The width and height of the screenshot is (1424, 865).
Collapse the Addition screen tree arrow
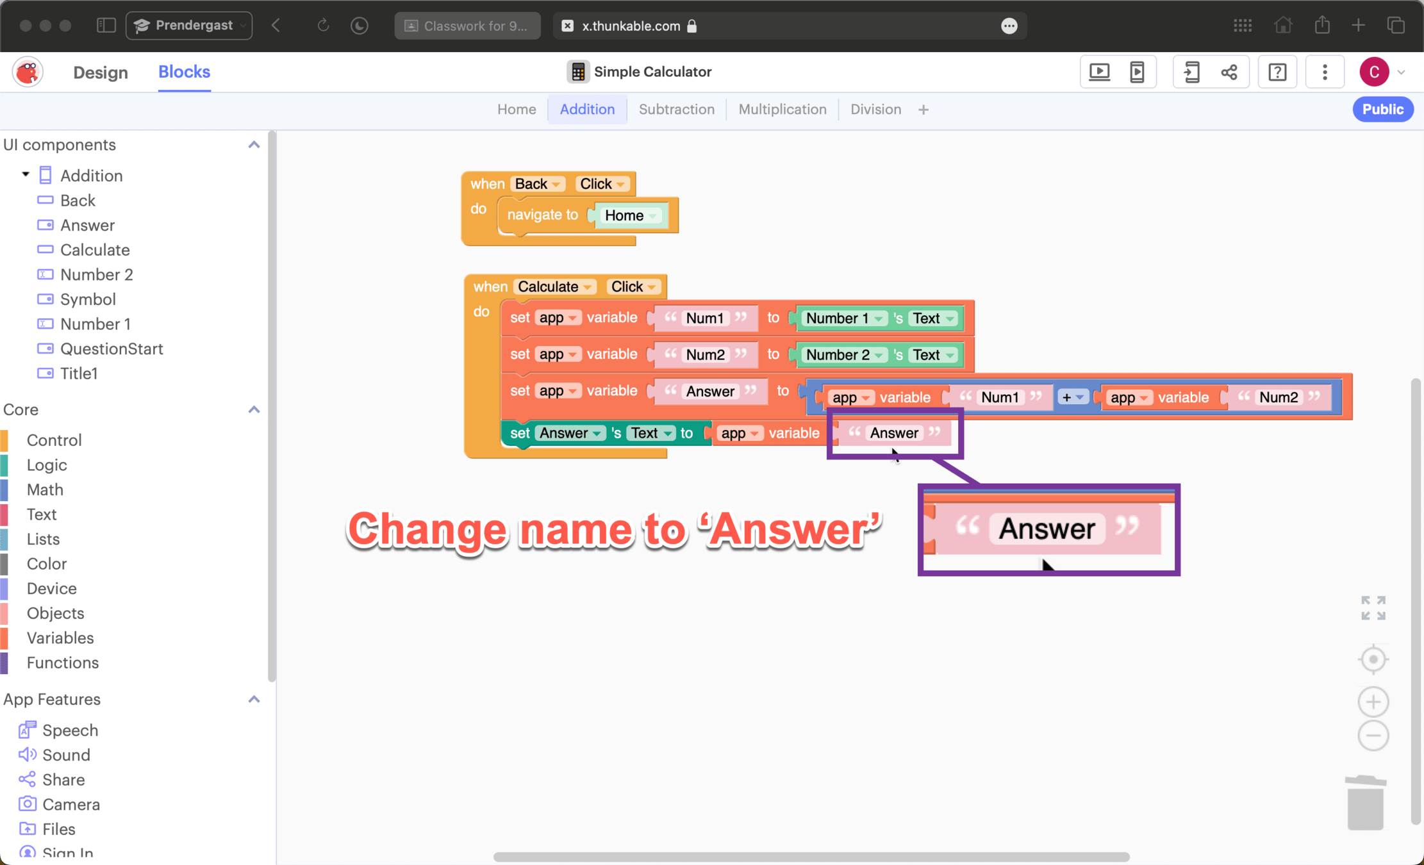pos(26,175)
